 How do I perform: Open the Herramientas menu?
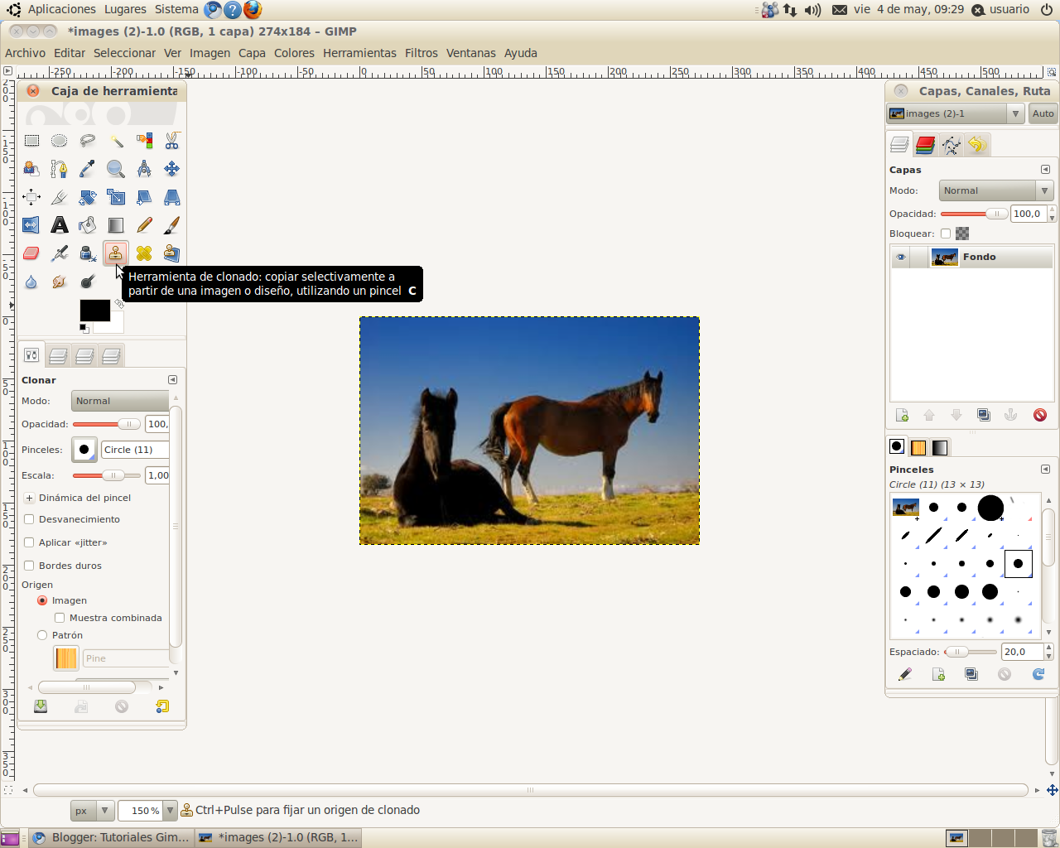tap(359, 53)
